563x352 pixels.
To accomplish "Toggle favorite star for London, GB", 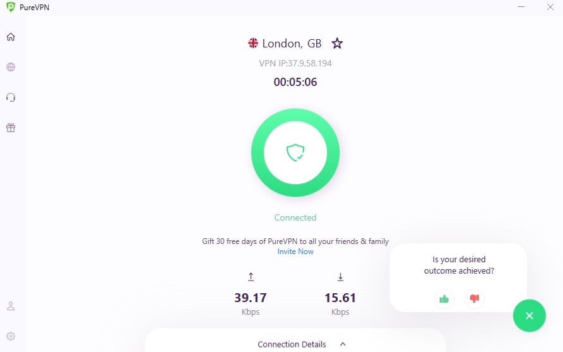I will pos(337,44).
